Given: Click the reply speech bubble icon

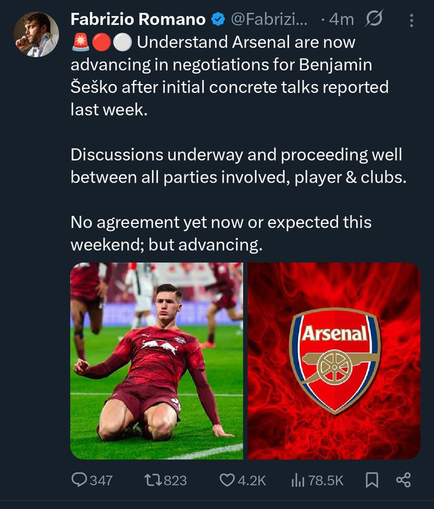Looking at the screenshot, I should (78, 480).
